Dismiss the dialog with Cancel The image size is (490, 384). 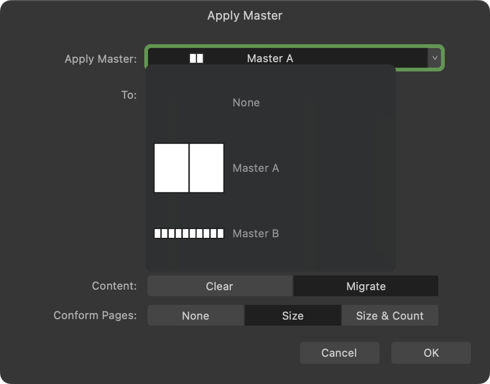[339, 353]
